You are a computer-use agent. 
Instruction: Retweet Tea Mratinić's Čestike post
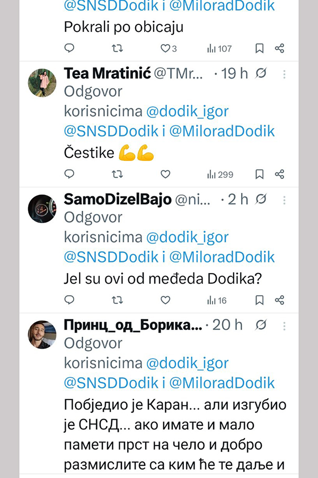118,174
